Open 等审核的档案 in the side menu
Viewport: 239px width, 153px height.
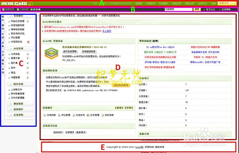[x=18, y=29]
